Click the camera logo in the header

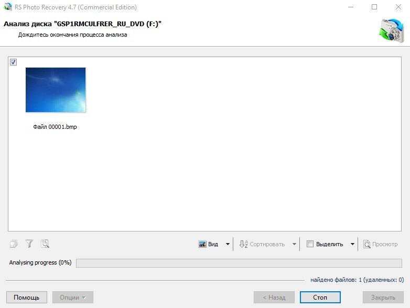click(x=392, y=30)
